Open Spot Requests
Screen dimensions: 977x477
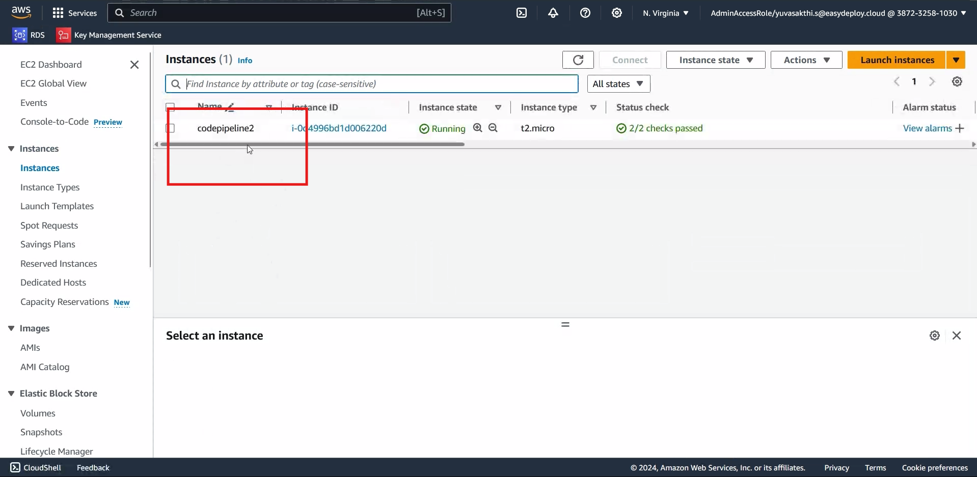(49, 226)
